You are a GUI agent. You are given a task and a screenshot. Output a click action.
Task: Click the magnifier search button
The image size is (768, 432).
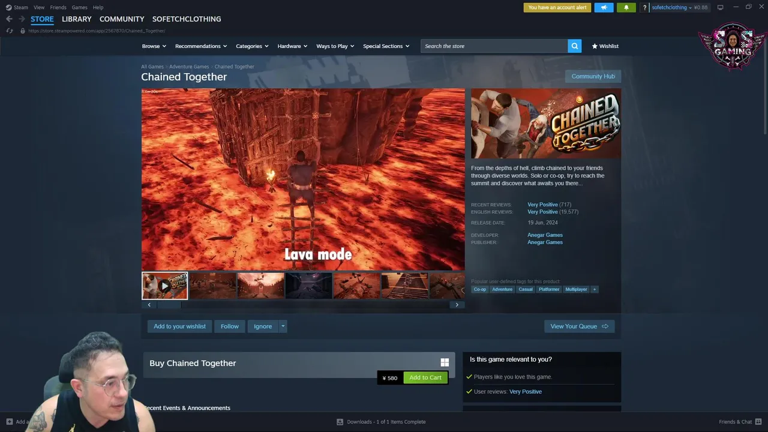[x=575, y=46]
